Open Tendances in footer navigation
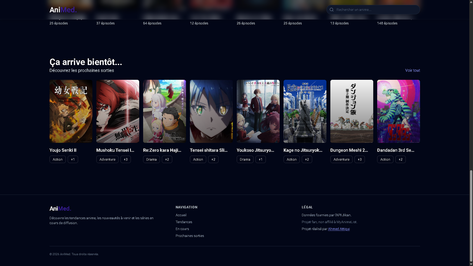Screen dimensions: 473x266 tap(184, 222)
